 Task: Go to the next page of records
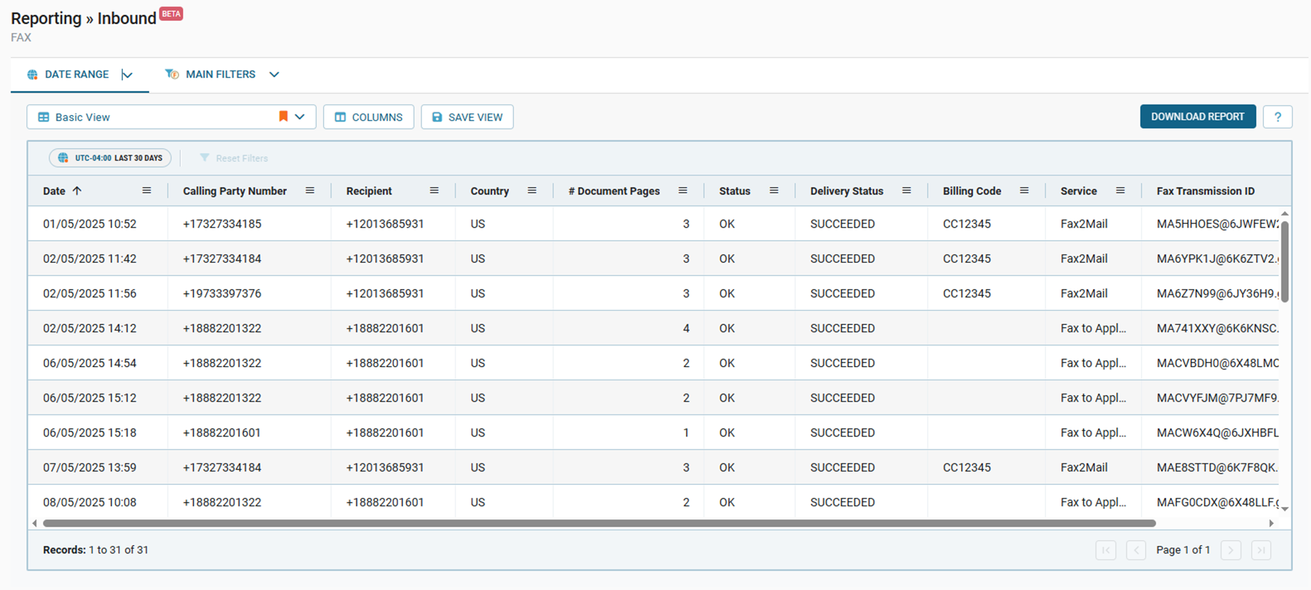(x=1231, y=550)
